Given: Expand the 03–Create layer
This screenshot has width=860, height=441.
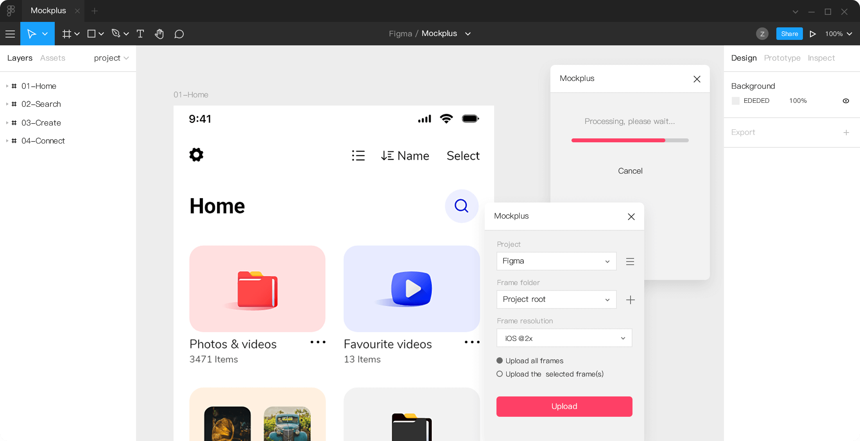Looking at the screenshot, I should click(7, 123).
